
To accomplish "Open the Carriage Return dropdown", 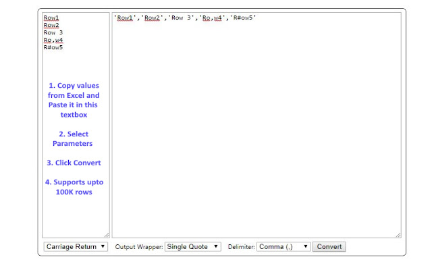I will coord(76,246).
